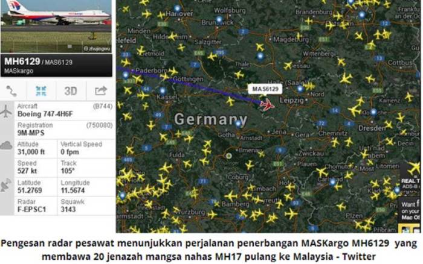The width and height of the screenshot is (423, 264).
Task: Toggle the fullscreen arrows icon
Action: coord(41,91)
